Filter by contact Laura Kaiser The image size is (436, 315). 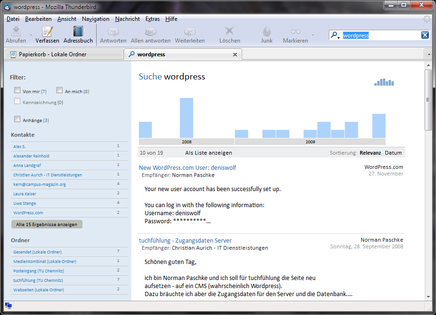tap(25, 194)
